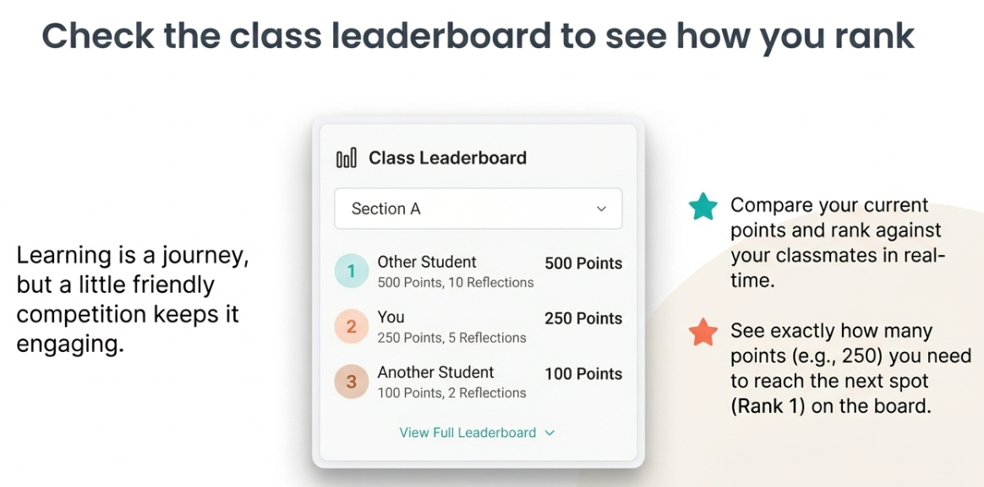Click the 100 Points score label
Viewport: 984px width, 487px height.
pyautogui.click(x=583, y=374)
